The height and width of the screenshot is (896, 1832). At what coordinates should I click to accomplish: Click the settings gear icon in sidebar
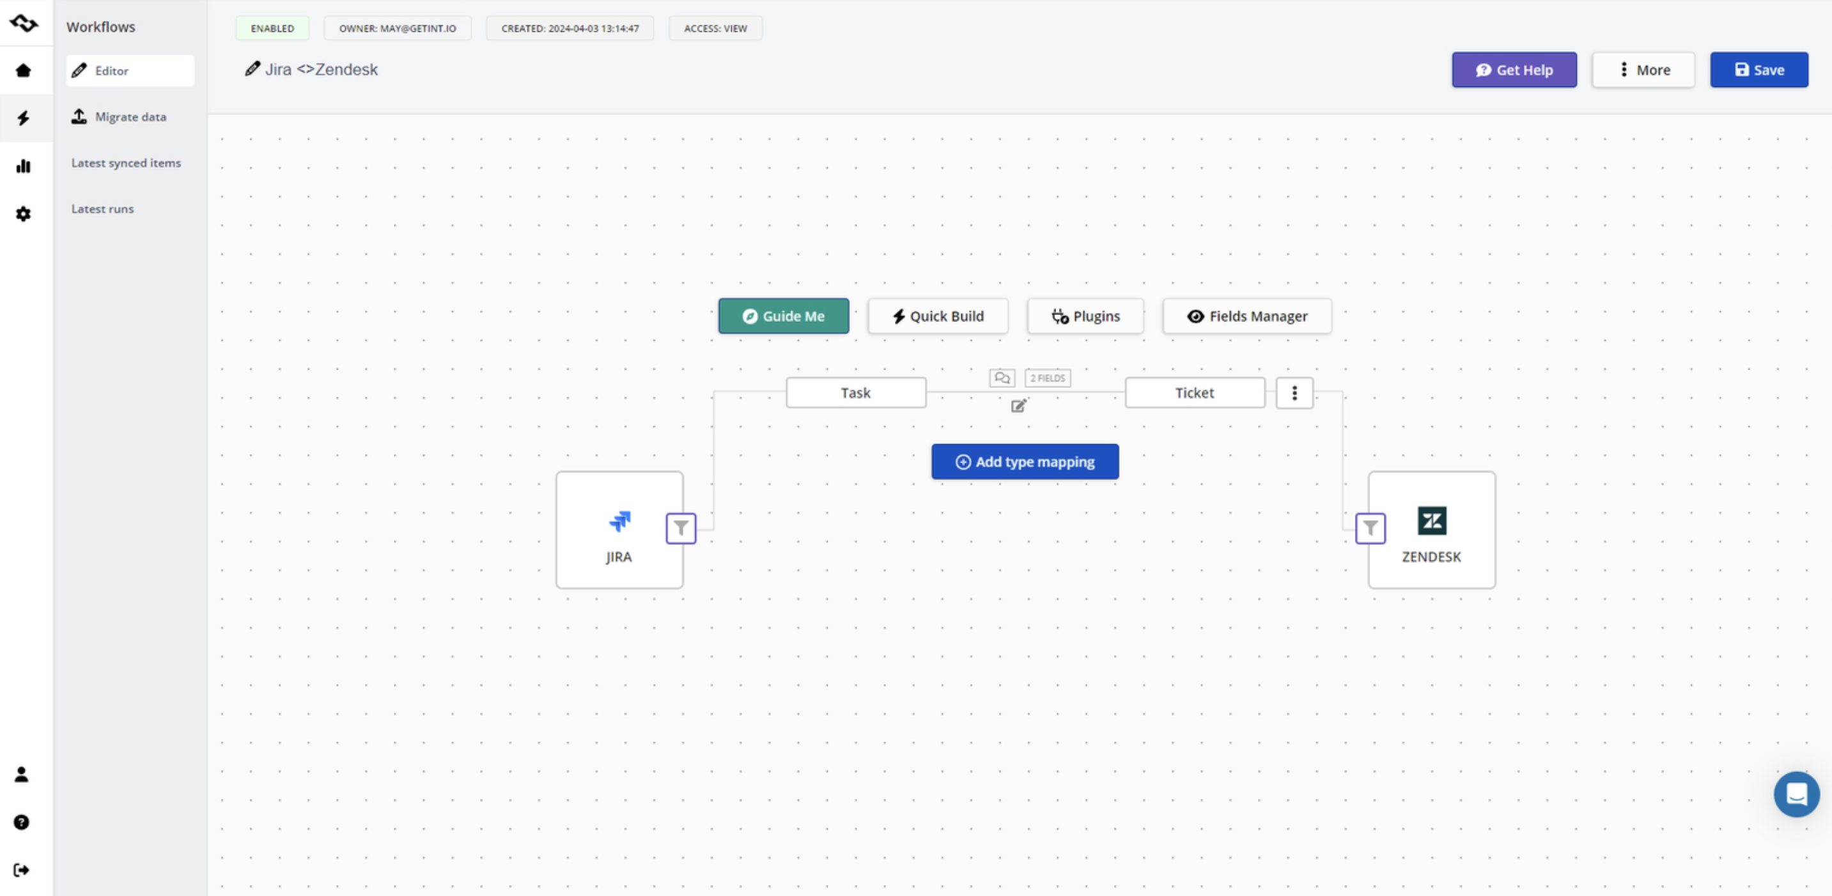click(24, 214)
